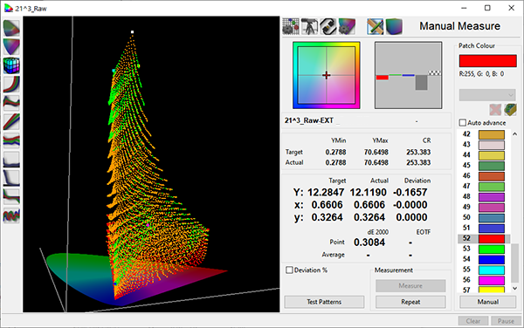
Task: Click the colour picker square with crosshair
Action: pos(326,75)
